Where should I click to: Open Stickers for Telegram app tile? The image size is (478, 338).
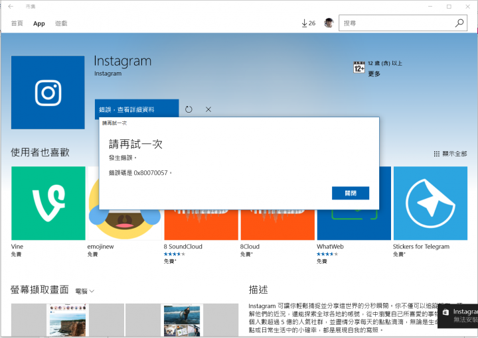(x=430, y=203)
